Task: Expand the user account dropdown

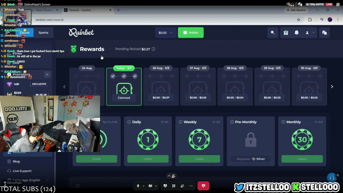Action: coord(310,33)
